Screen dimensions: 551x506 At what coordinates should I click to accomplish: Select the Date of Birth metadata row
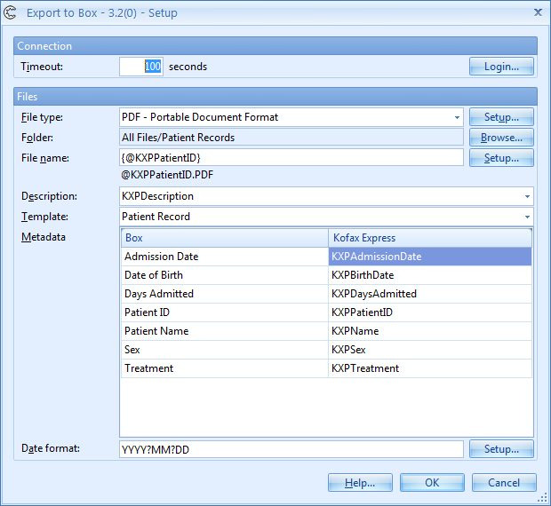pos(223,275)
